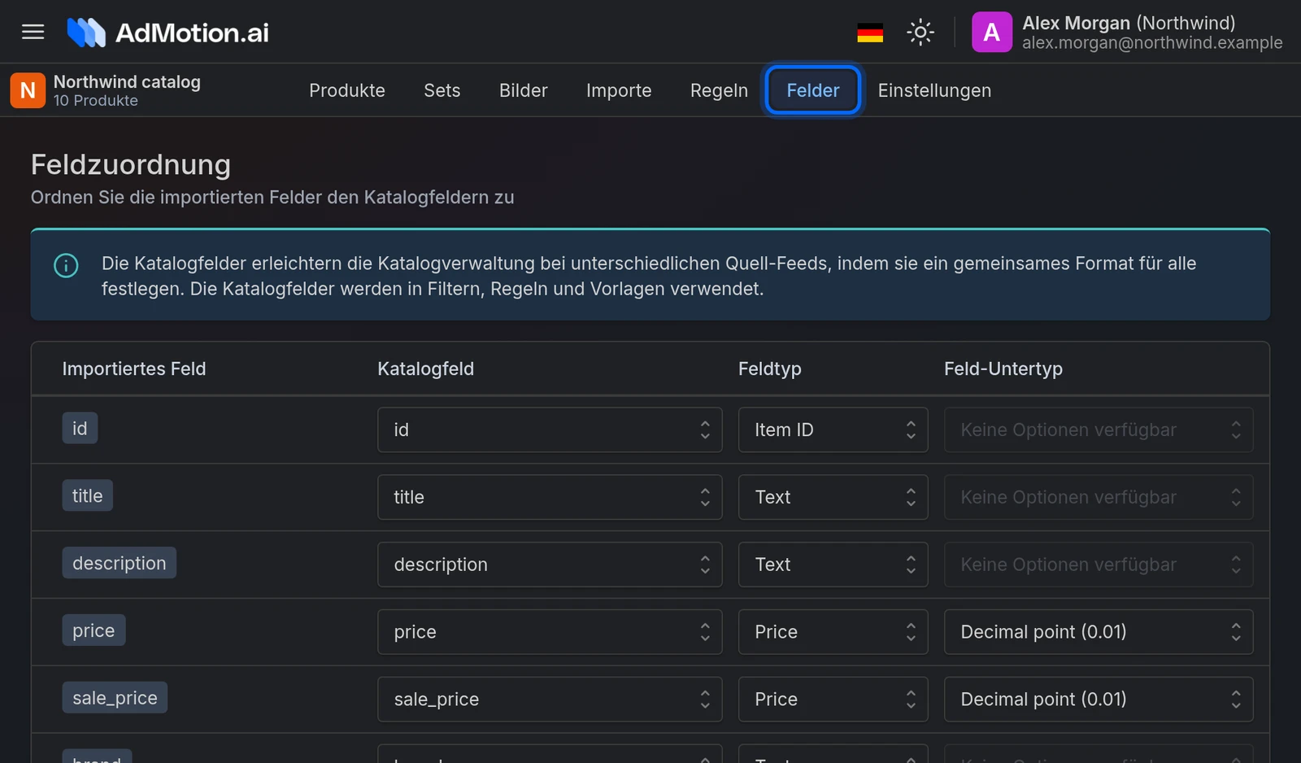Open Feldtyp Price dropdown in sale_price row

pos(833,700)
